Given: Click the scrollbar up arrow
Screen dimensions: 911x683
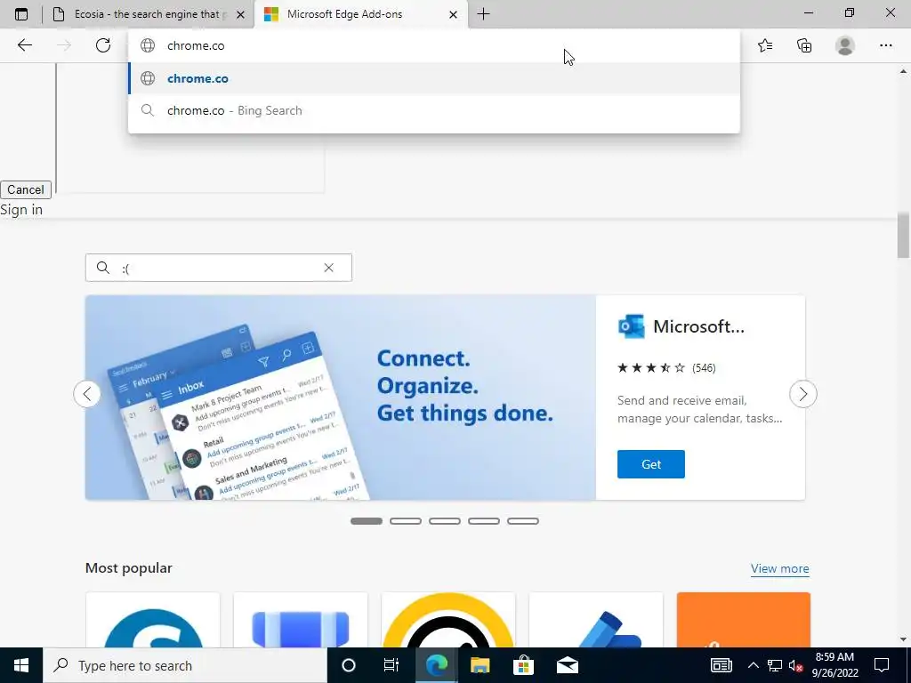Looking at the screenshot, I should click(904, 71).
